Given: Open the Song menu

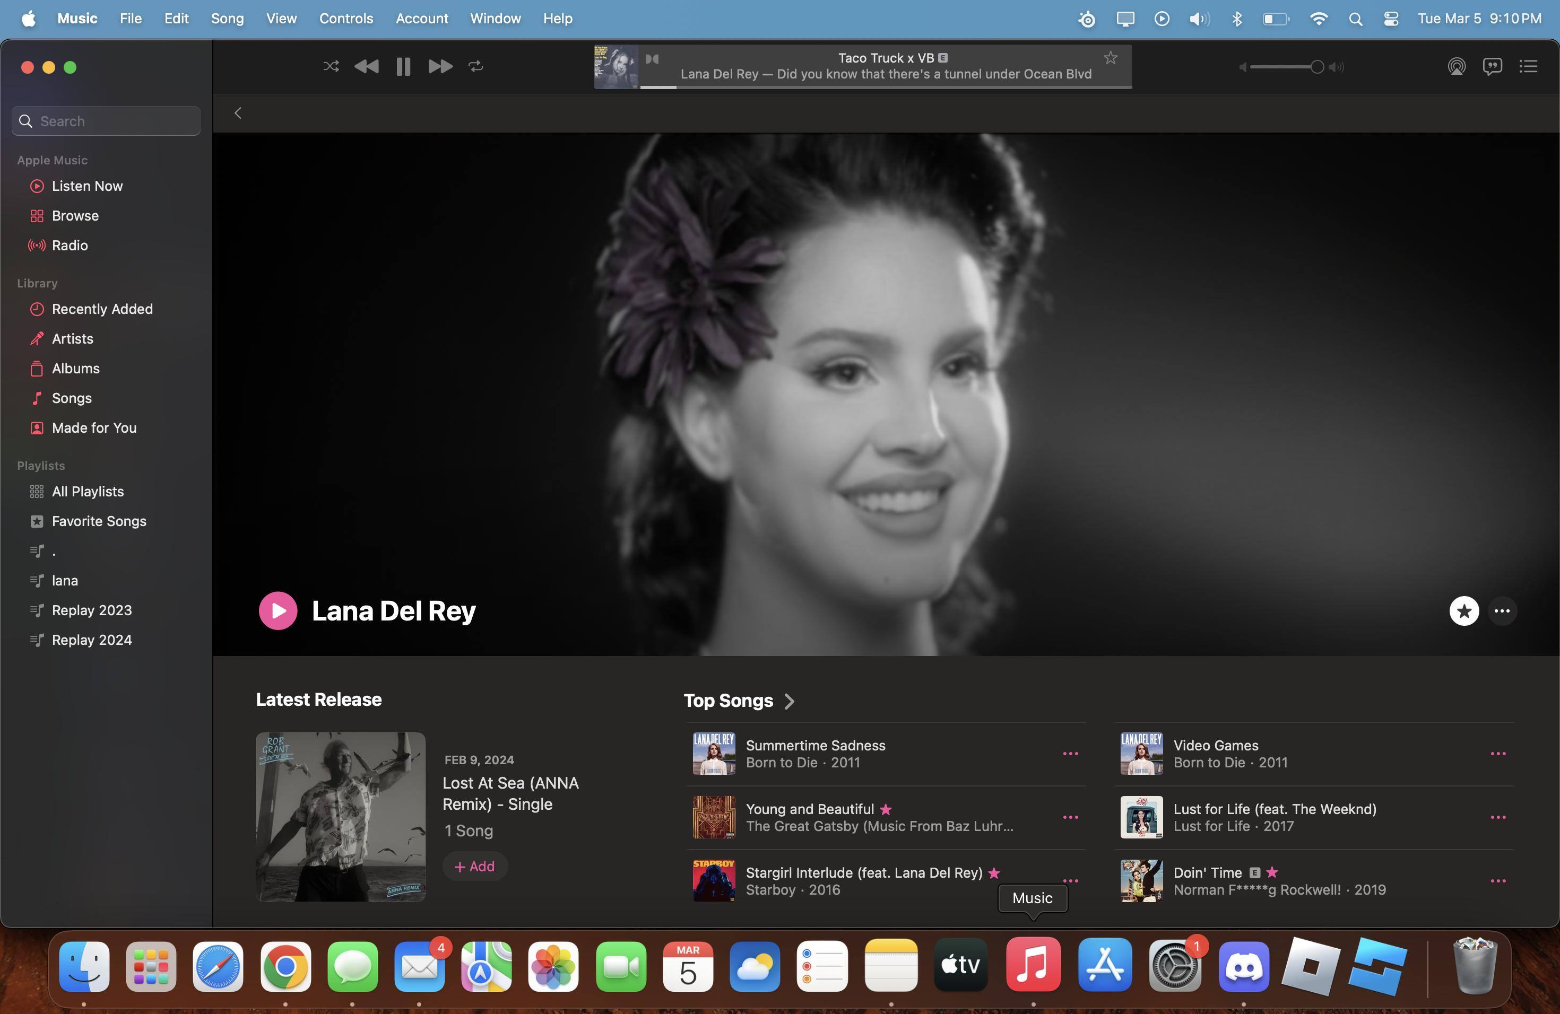Looking at the screenshot, I should [x=227, y=19].
